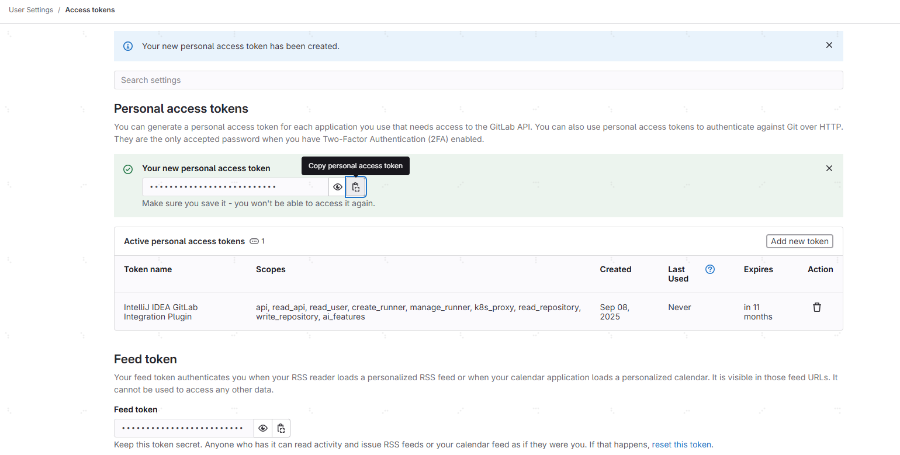Go to User Settings breadcrumb
This screenshot has height=455, width=900.
tap(31, 10)
